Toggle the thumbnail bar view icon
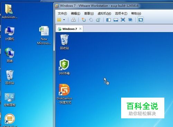The image size is (173, 127). click(116, 20)
